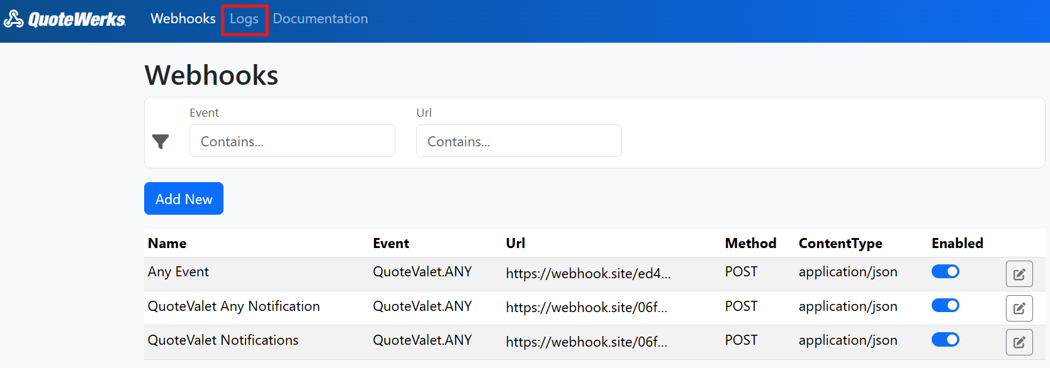Image resolution: width=1050 pixels, height=368 pixels.
Task: Open the Webhooks nav tab
Action: click(x=183, y=19)
